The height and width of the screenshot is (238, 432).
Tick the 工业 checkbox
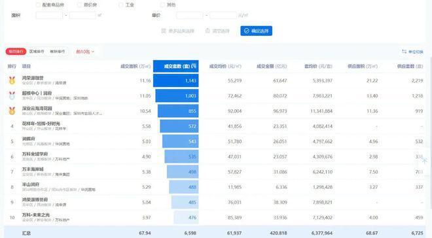(120, 5)
